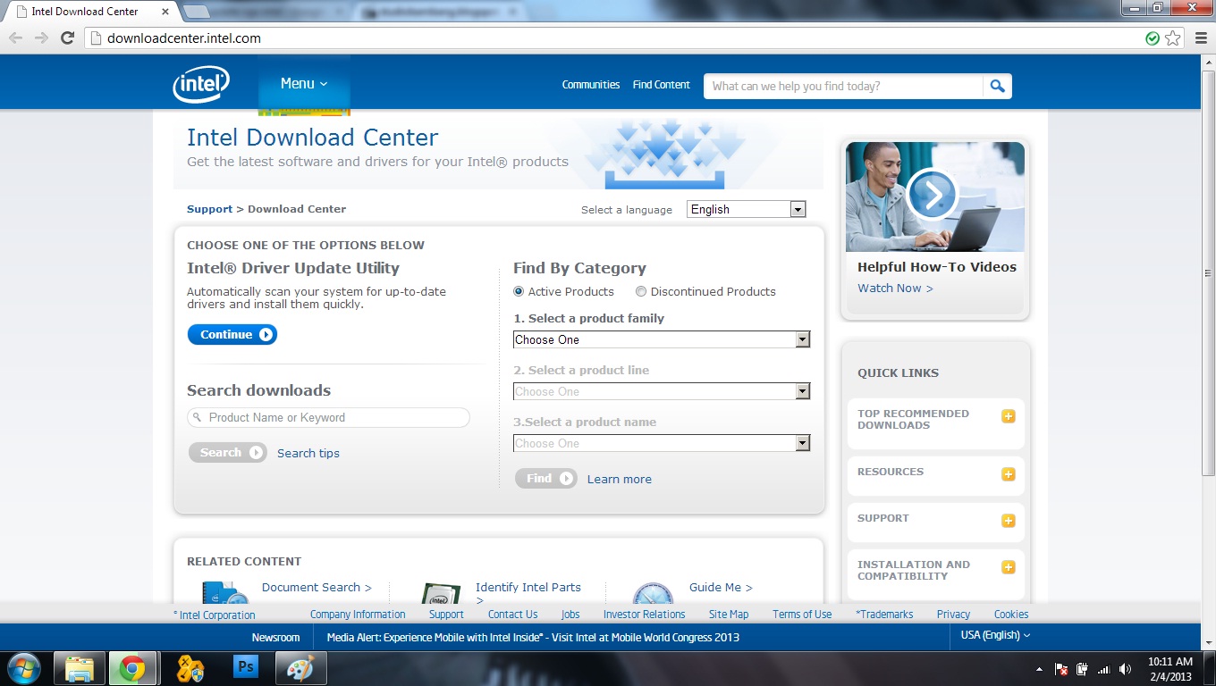Click the Chrome taskbar icon

click(x=133, y=668)
